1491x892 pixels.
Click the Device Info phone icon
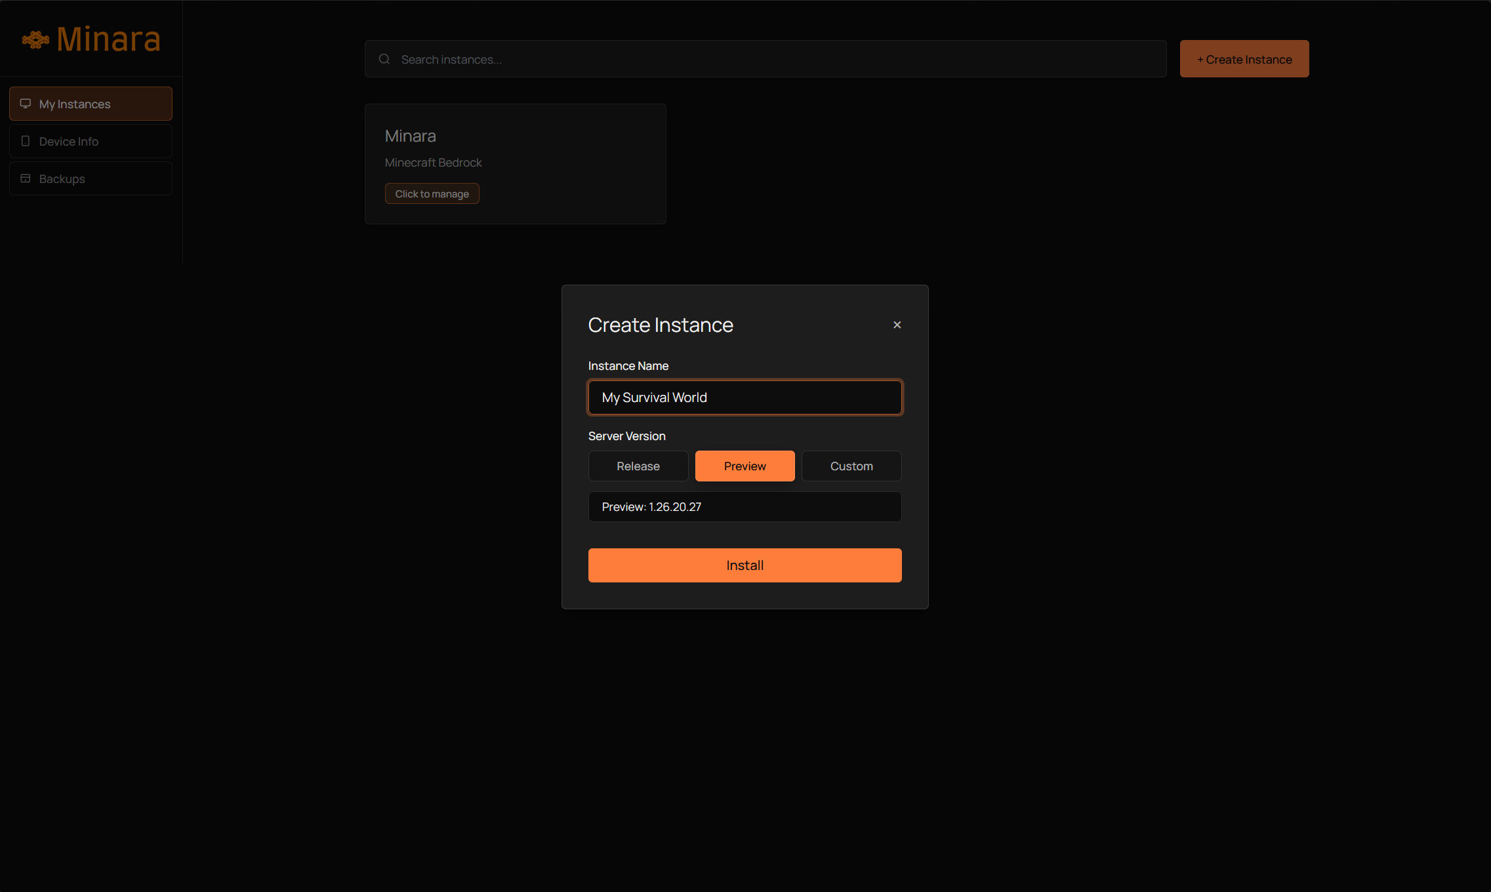[x=26, y=141]
